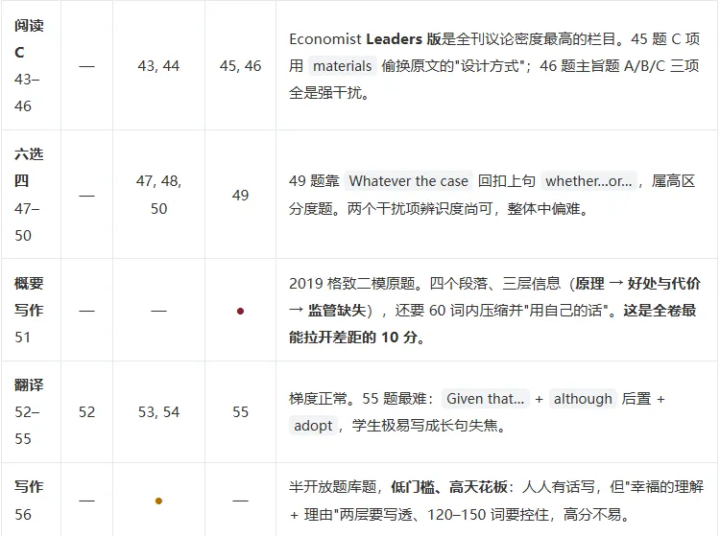
Task: Click the bold text 监管缺失
Action: coord(336,311)
